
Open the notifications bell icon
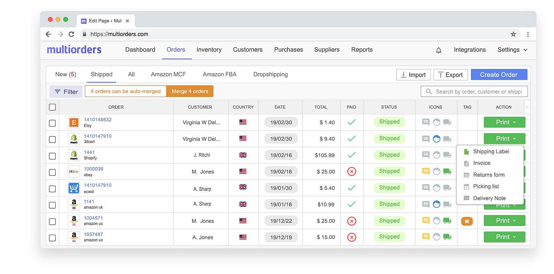tap(439, 50)
